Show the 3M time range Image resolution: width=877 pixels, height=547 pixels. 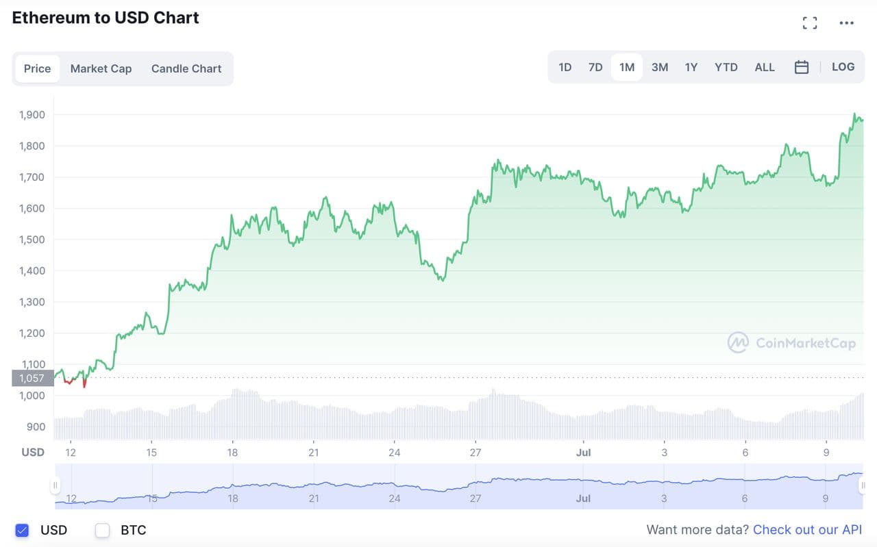660,67
